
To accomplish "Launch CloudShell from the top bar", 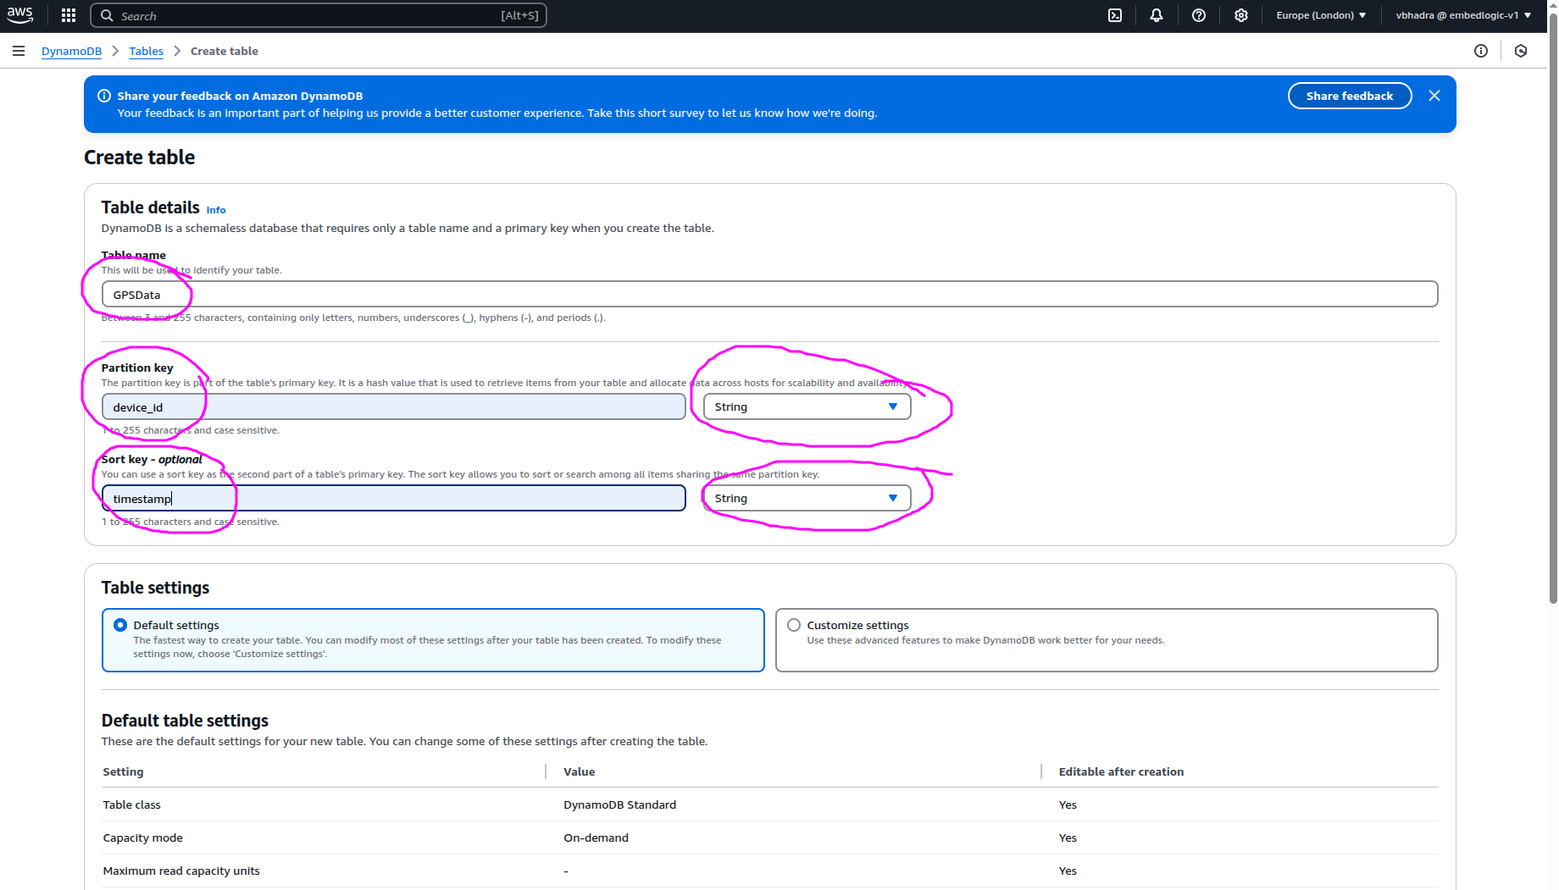I will [x=1115, y=15].
